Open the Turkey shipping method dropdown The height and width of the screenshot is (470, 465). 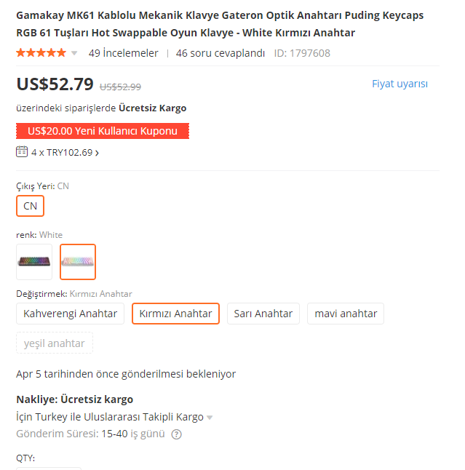tap(210, 418)
